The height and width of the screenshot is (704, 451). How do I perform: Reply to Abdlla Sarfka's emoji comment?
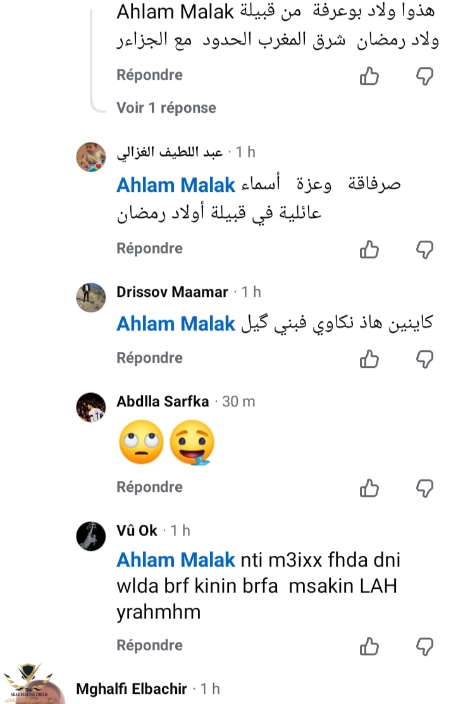tap(149, 487)
